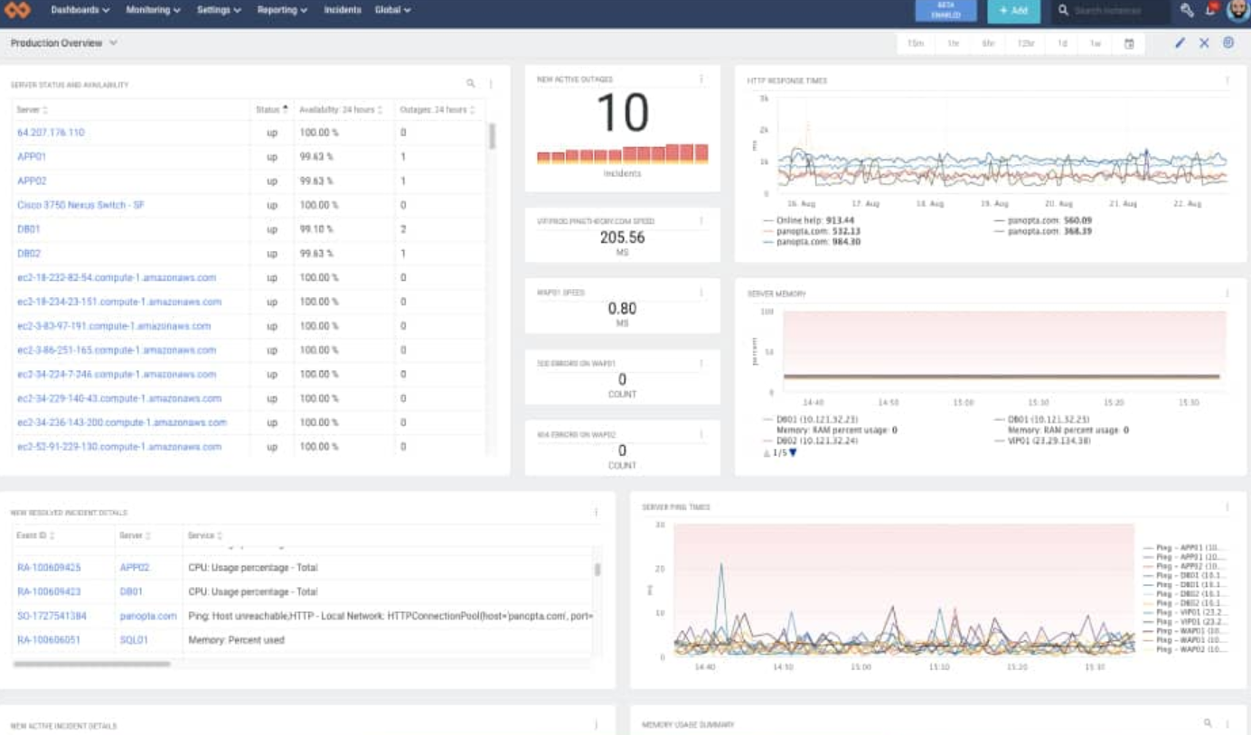The image size is (1251, 735).
Task: Expand the Production Overview dashboard dropdown
Action: (113, 42)
